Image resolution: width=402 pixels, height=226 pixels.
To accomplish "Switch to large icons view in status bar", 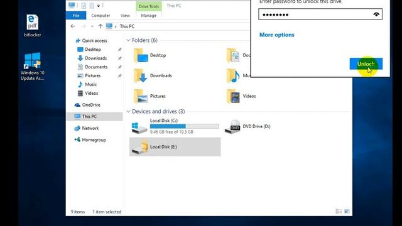I will click(x=347, y=212).
